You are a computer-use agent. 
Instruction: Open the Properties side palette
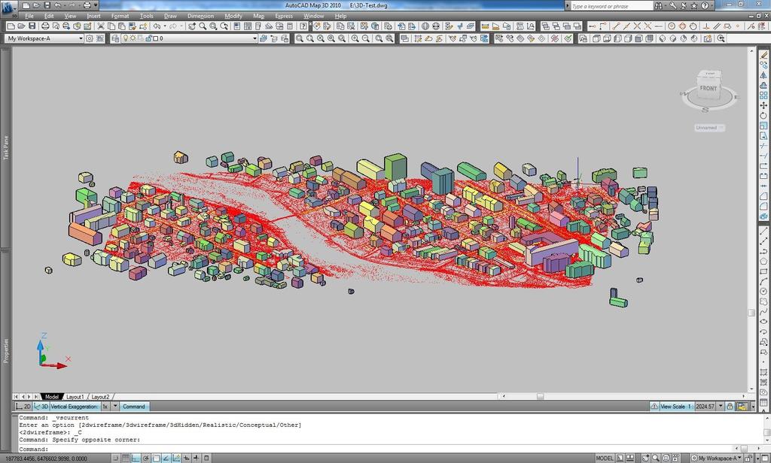point(6,350)
